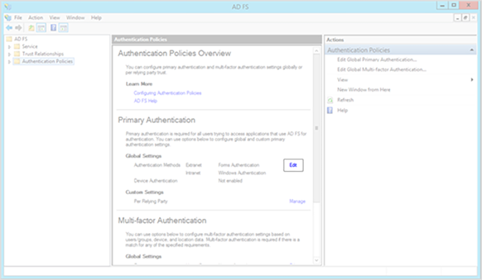Select Trust Relationships in the console tree
This screenshot has width=482, height=280.
43,54
